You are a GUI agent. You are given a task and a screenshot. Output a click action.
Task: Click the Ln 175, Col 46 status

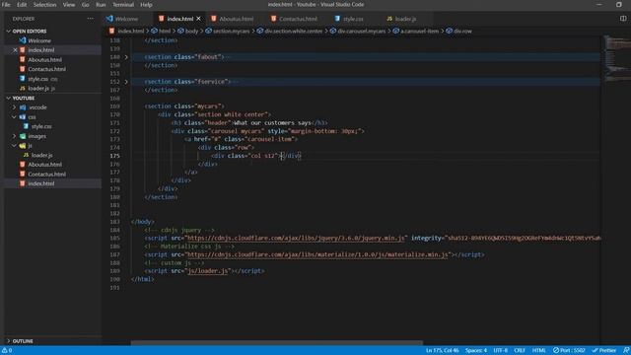(442, 351)
